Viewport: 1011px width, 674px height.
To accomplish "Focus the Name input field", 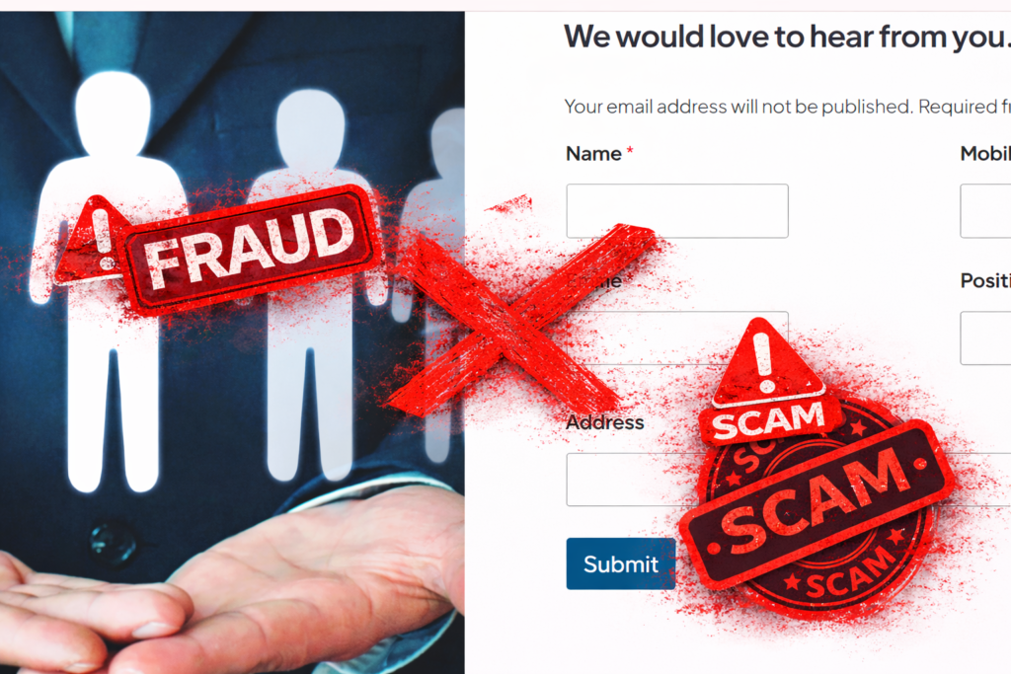I will pyautogui.click(x=677, y=211).
